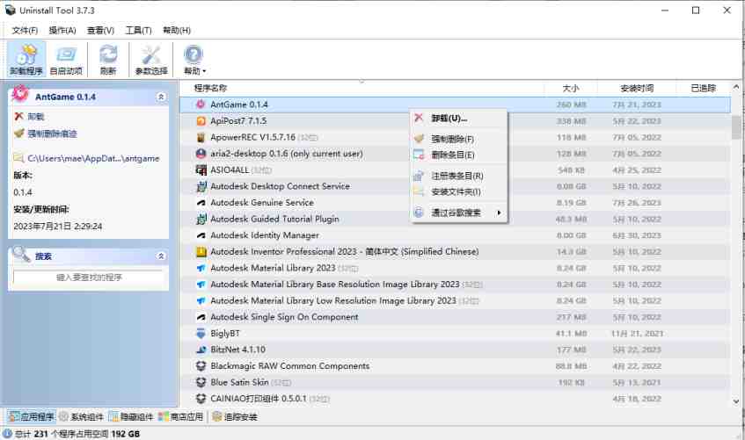This screenshot has width=745, height=440.
Task: Open the 操作(A) menu
Action: pos(62,31)
